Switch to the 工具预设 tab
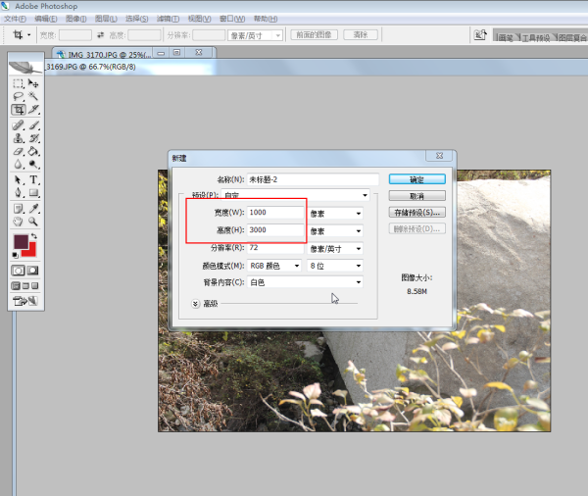This screenshot has height=496, width=588. click(536, 37)
